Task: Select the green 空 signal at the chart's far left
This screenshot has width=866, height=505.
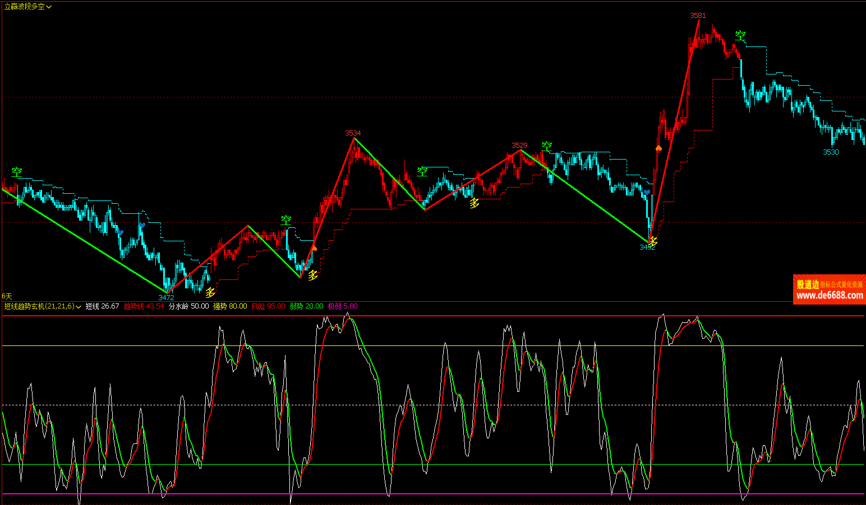Action: point(17,172)
